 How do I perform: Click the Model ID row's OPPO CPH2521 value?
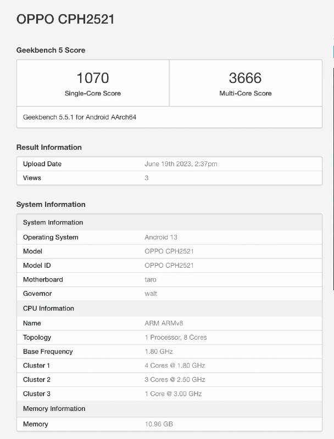click(169, 266)
